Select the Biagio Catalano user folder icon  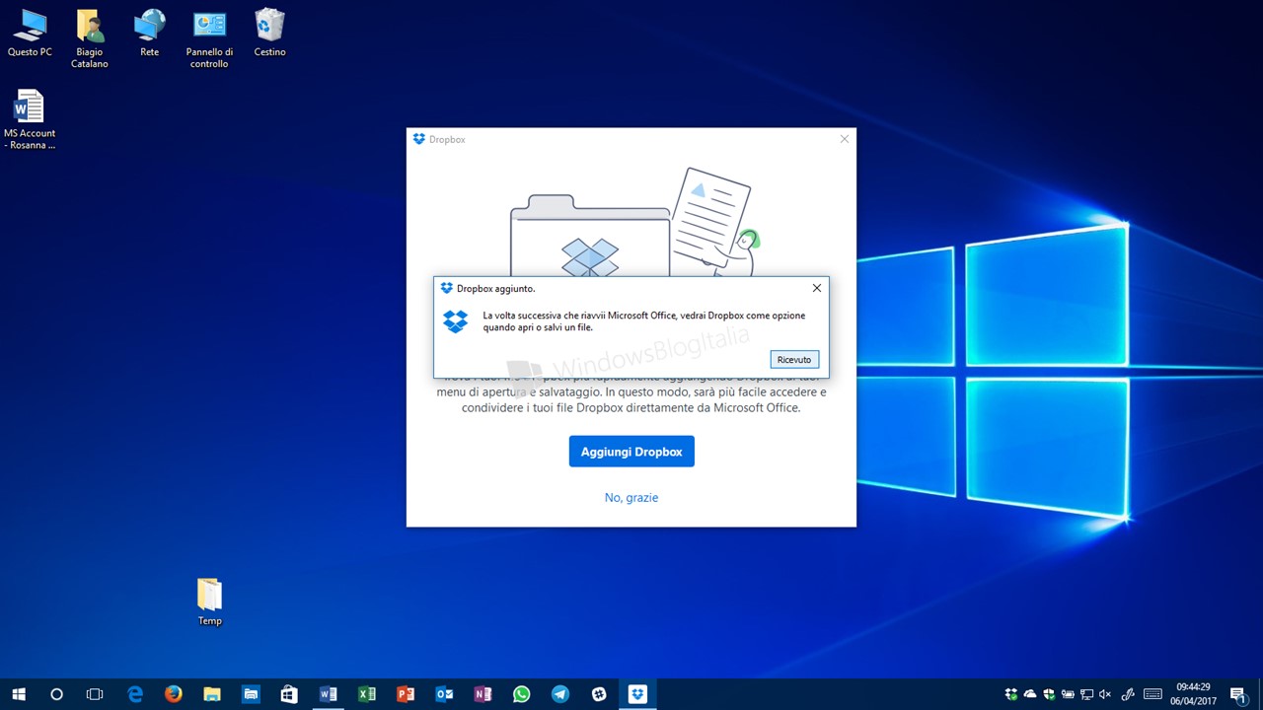pyautogui.click(x=90, y=39)
